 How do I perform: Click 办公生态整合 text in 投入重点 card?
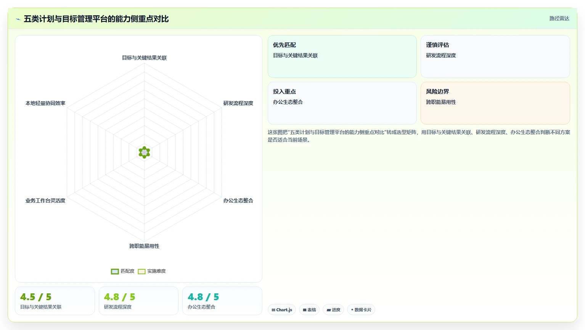288,102
